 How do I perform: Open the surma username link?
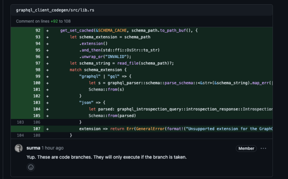point(33,148)
